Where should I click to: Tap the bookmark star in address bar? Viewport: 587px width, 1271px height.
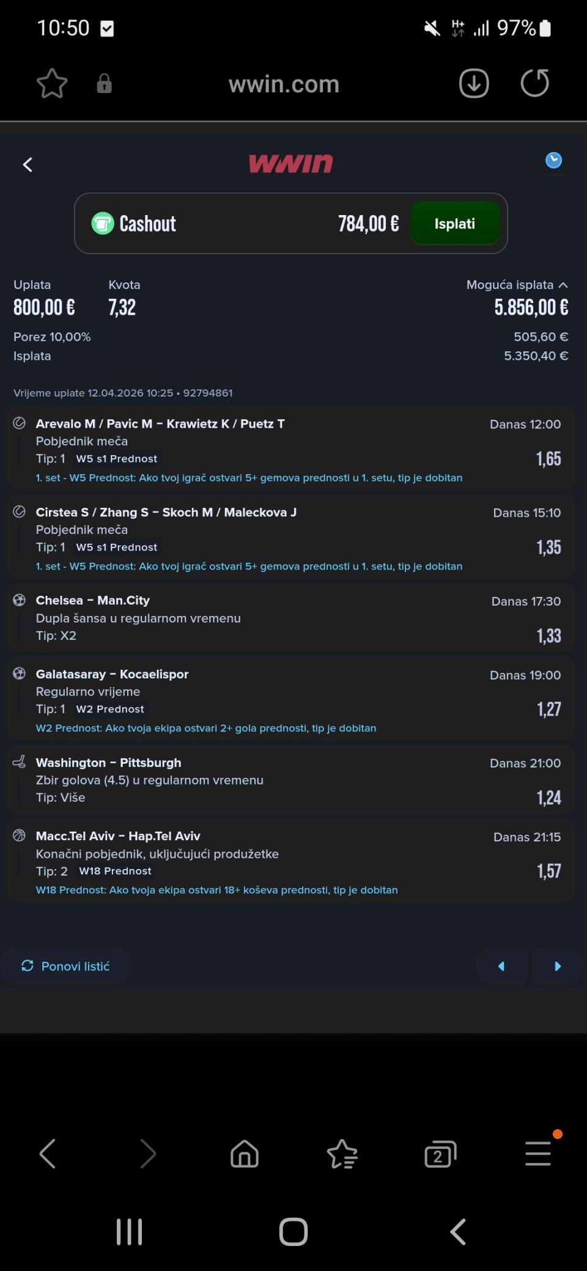tap(52, 84)
